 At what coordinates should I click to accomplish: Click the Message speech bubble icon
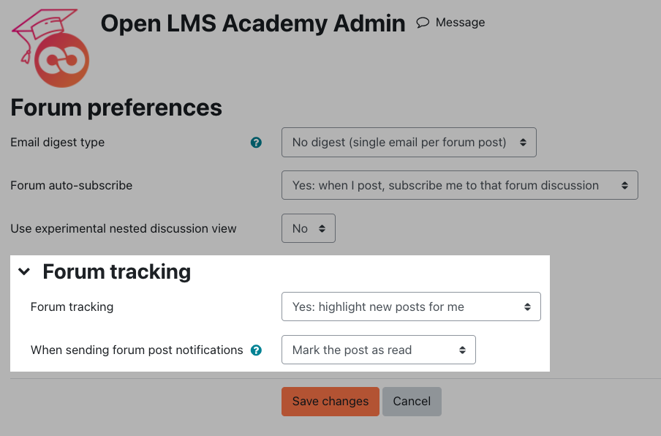pyautogui.click(x=423, y=23)
